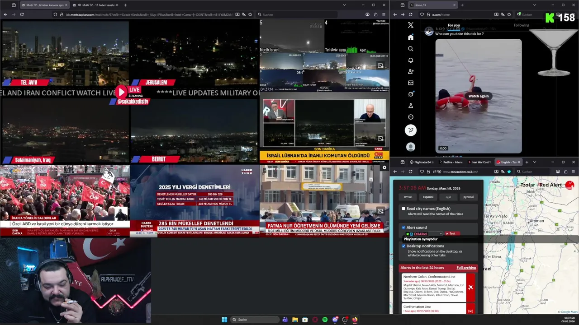Toggle the Desktop notifications checkbox
The height and width of the screenshot is (325, 579).
tap(403, 246)
